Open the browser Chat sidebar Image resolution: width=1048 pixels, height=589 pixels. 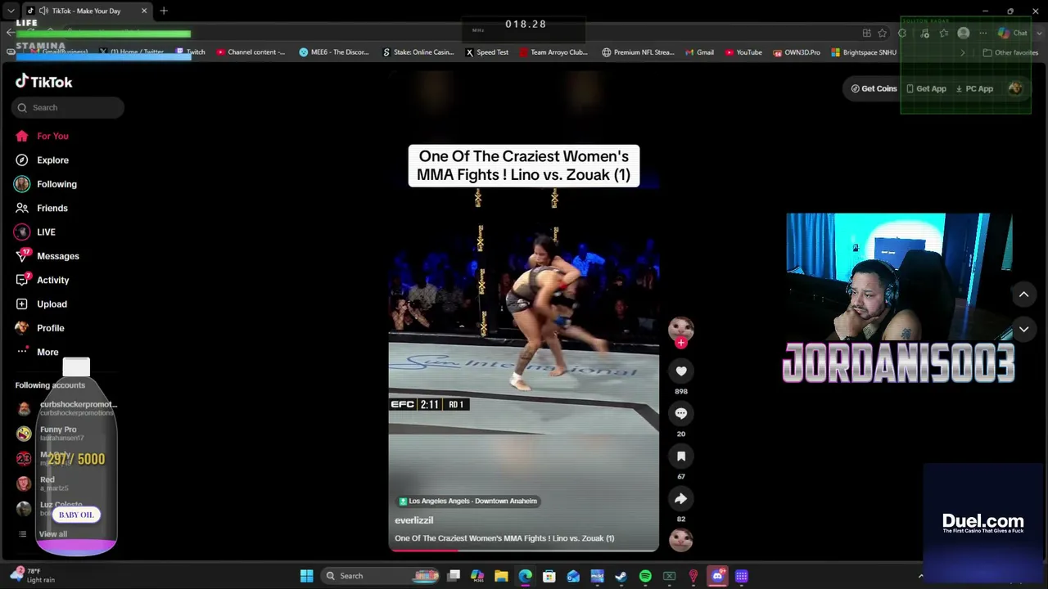pyautogui.click(x=1014, y=33)
